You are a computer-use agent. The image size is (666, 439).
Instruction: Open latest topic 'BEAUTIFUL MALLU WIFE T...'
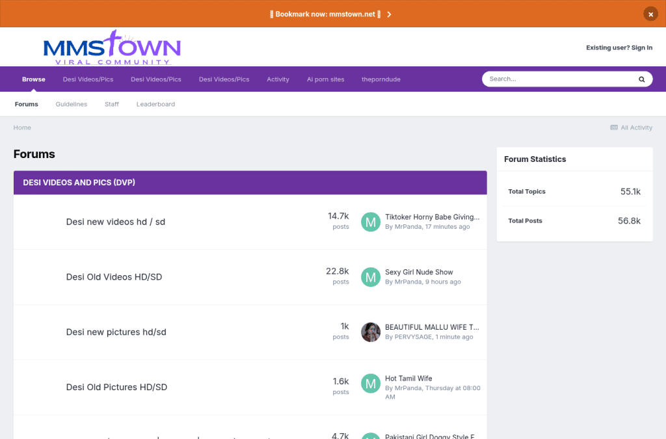pyautogui.click(x=432, y=327)
